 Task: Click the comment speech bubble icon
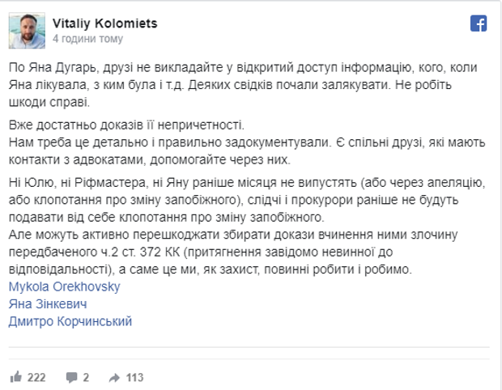tap(72, 377)
